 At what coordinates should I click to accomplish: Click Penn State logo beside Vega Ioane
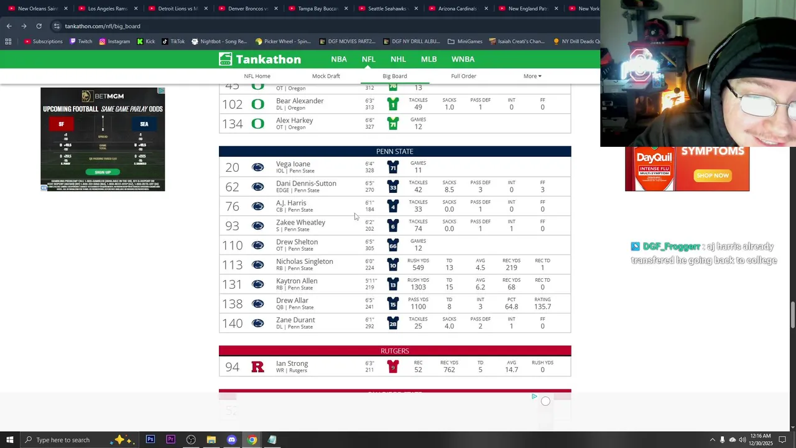coord(257,167)
